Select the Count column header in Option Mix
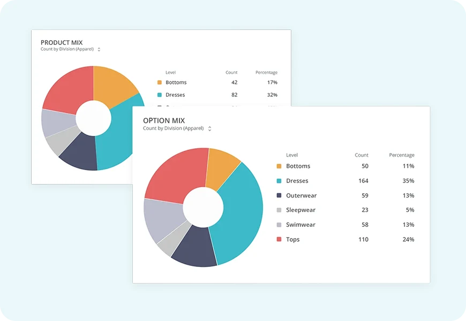This screenshot has width=466, height=321. point(362,155)
